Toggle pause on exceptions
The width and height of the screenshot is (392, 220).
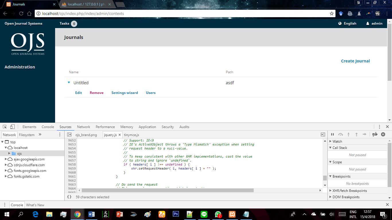pyautogui.click(x=383, y=134)
